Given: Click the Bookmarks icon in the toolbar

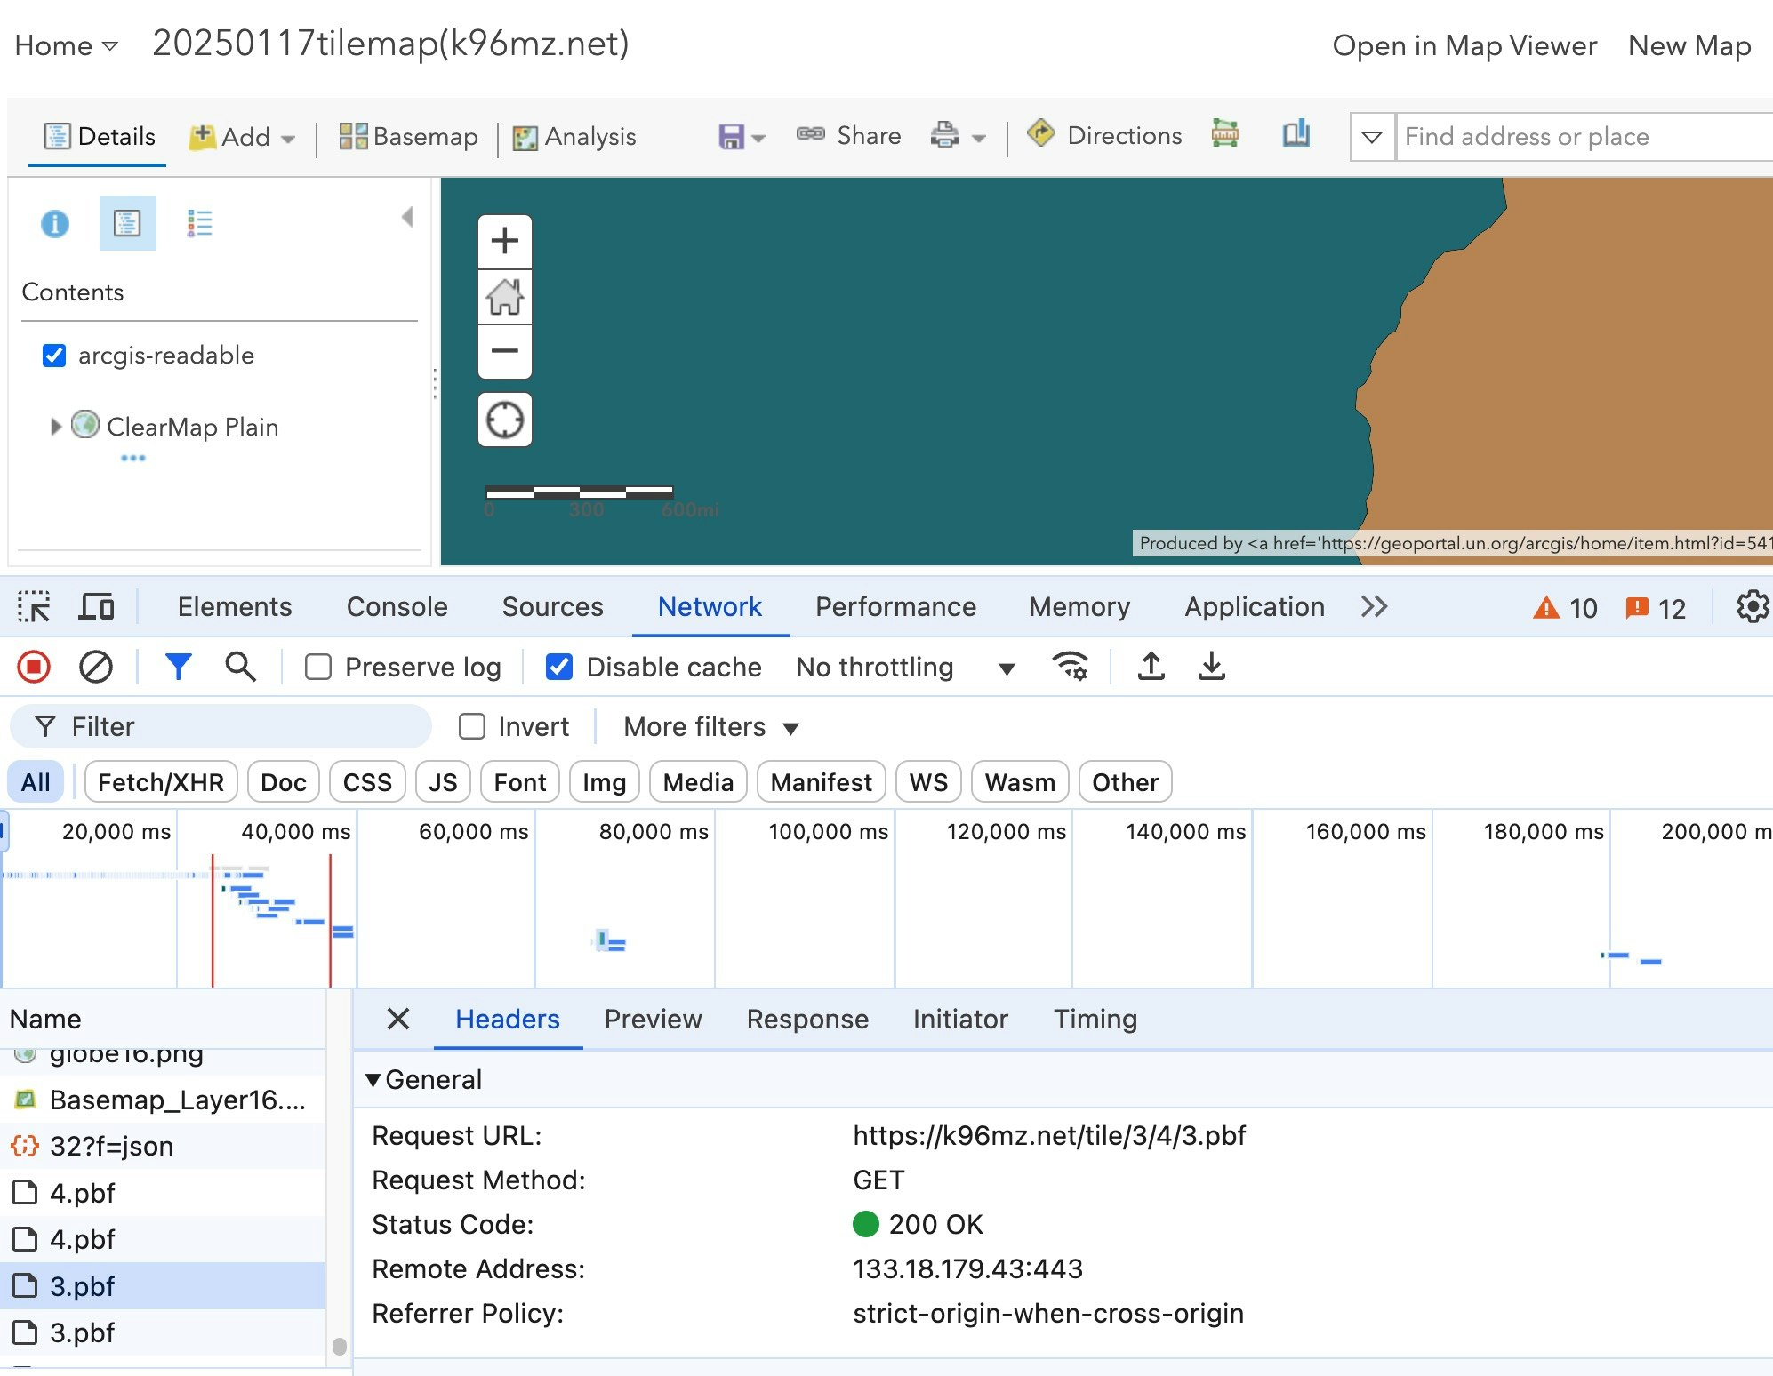Looking at the screenshot, I should tap(1296, 135).
